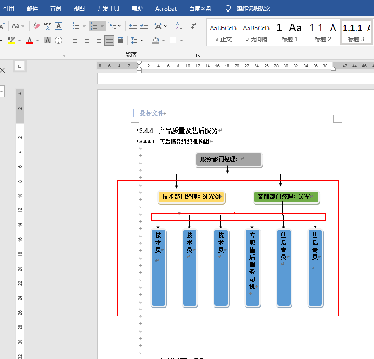Select the 服务部门经理 box
Screen dimensions: 374x359
click(229, 159)
